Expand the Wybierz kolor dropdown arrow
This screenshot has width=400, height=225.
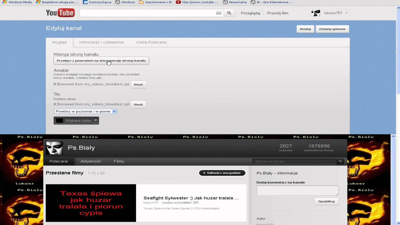click(96, 120)
